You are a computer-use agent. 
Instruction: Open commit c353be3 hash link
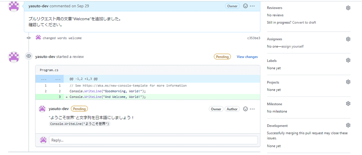coord(253,38)
